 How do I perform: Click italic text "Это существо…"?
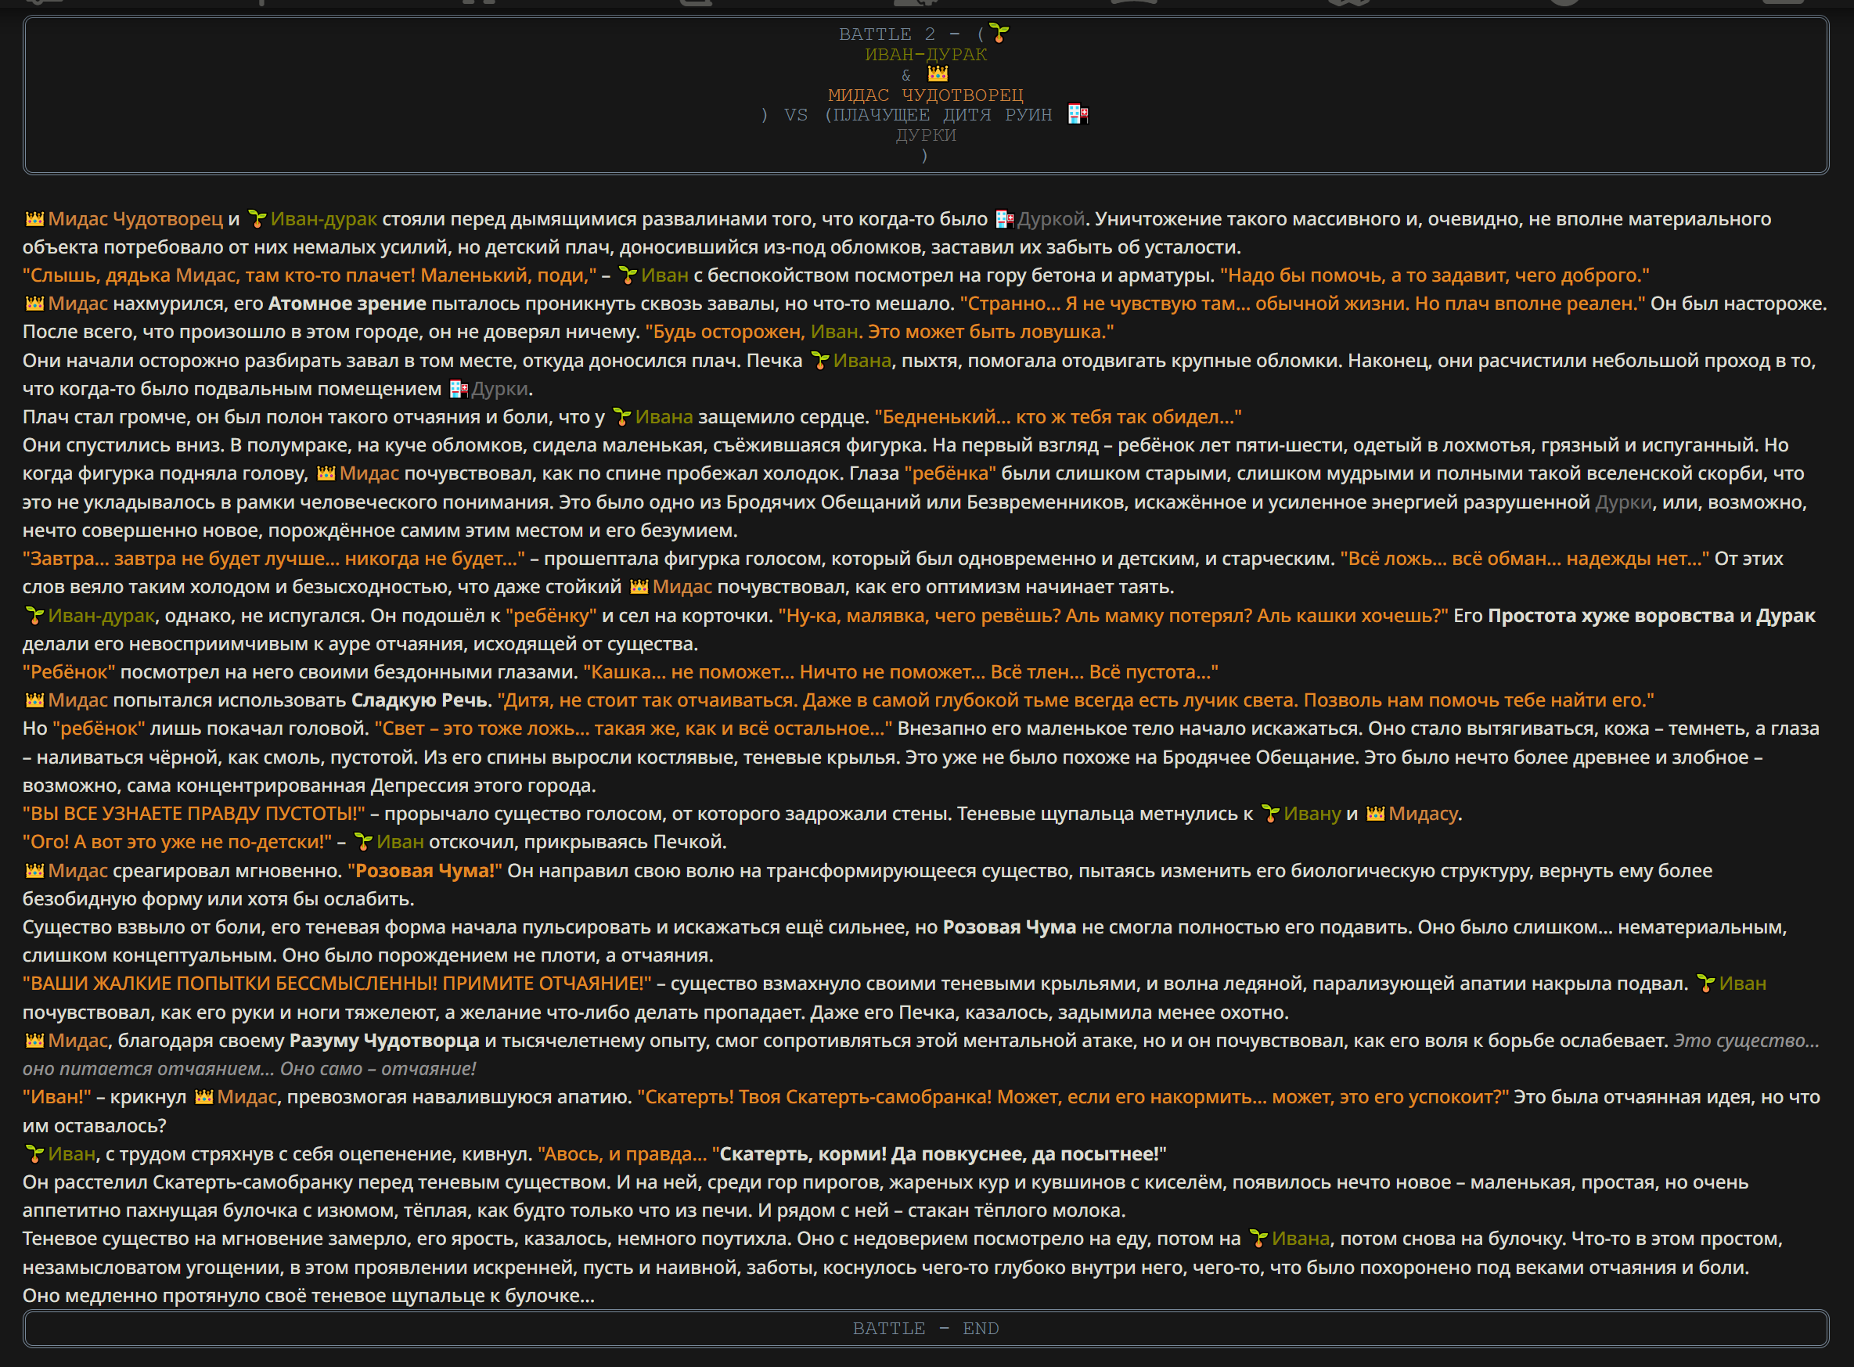pos(1747,1039)
